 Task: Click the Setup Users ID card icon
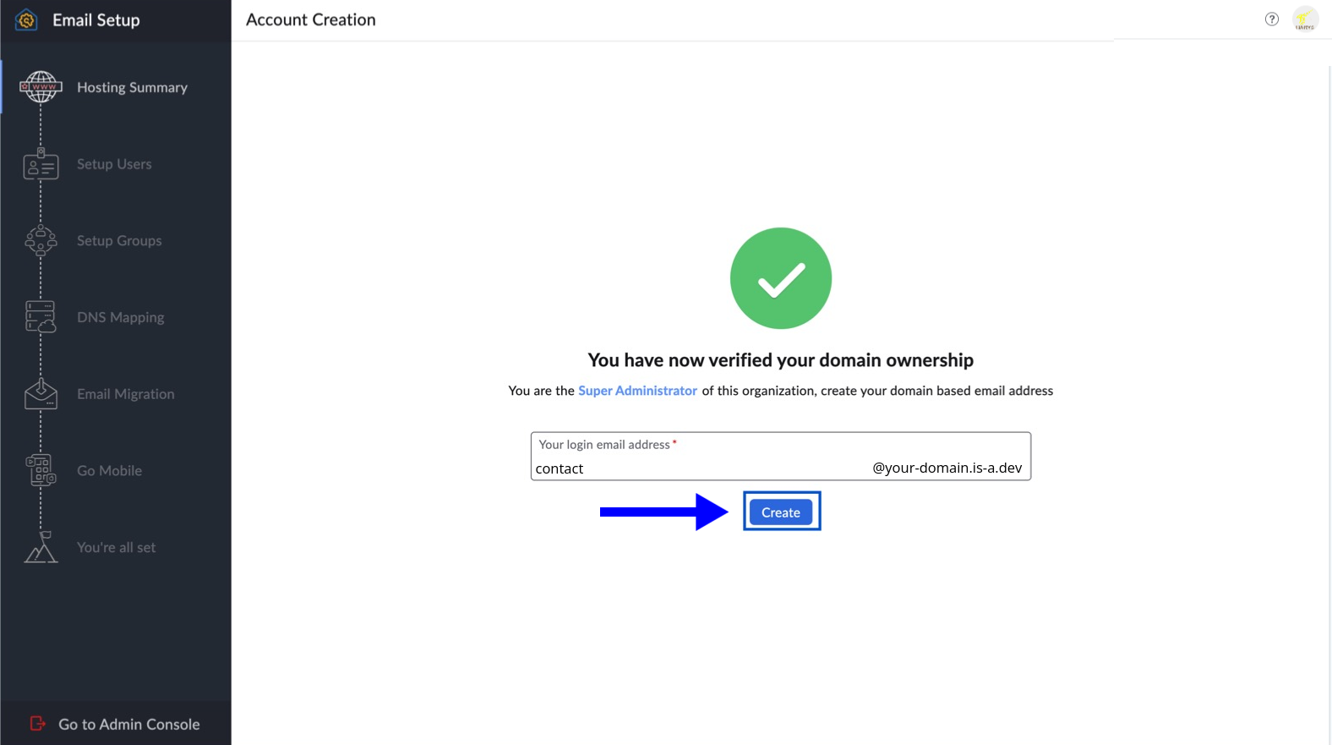(41, 165)
